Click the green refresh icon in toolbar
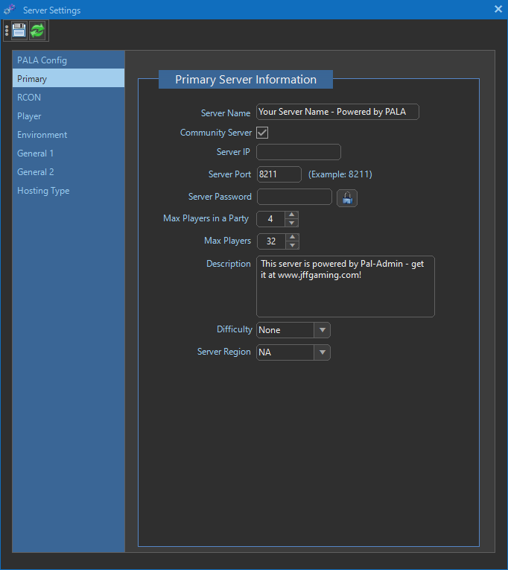The width and height of the screenshot is (508, 570). click(37, 31)
